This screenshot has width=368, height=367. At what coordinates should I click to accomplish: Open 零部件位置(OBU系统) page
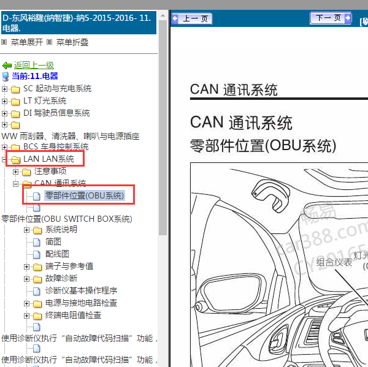(x=85, y=195)
